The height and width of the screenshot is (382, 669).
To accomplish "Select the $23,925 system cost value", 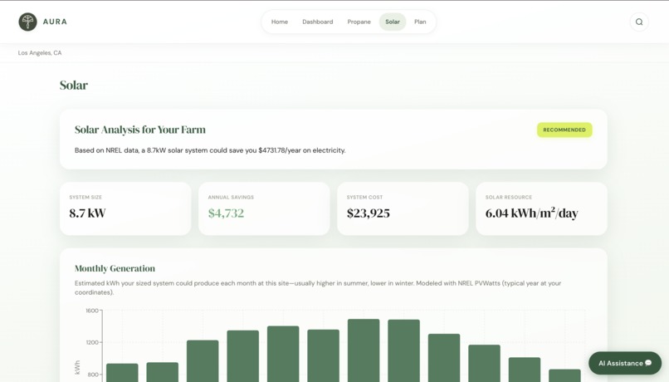I will (x=369, y=213).
